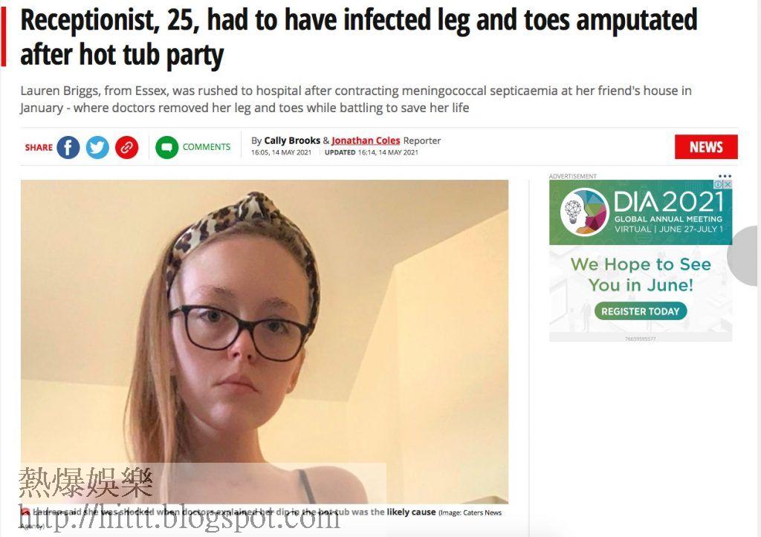Image resolution: width=761 pixels, height=537 pixels.
Task: Click the hittt.blogspot.com watermark URL
Action: [x=180, y=519]
